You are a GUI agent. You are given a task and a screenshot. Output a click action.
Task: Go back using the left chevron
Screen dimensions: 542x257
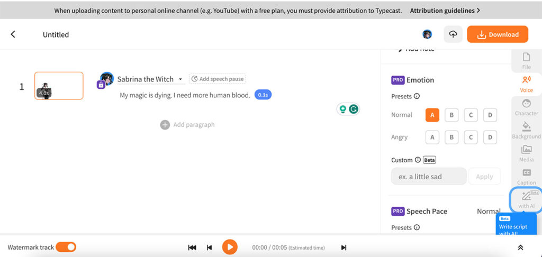(13, 34)
